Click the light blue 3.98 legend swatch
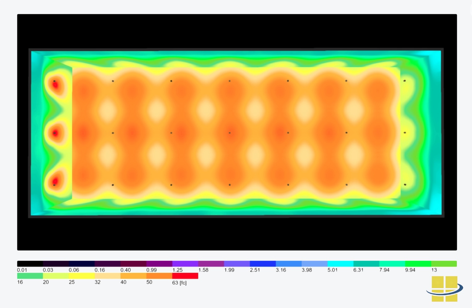Viewport: 472px width, 308px height. tap(314, 264)
